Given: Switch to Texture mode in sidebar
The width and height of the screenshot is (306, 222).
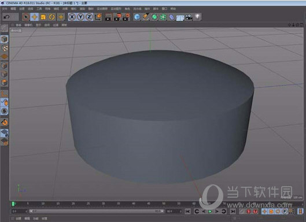Looking at the screenshot, I should 4,48.
